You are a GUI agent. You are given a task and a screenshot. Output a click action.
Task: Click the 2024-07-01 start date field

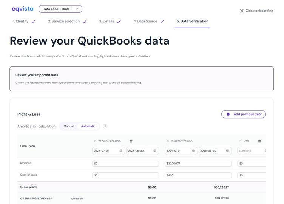108,151
